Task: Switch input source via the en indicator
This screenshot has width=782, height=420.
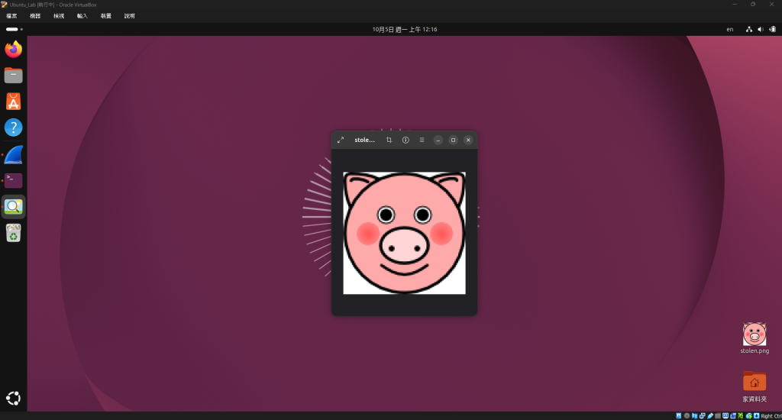Action: pyautogui.click(x=729, y=30)
